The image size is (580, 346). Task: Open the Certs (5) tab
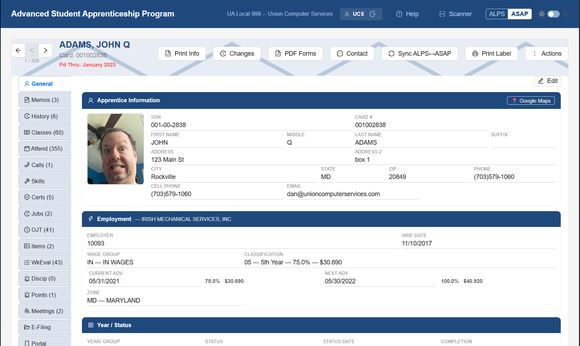click(x=45, y=198)
